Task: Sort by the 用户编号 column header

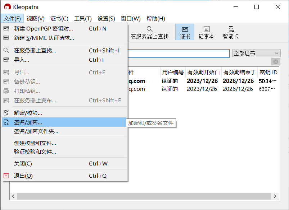Action: click(x=173, y=72)
